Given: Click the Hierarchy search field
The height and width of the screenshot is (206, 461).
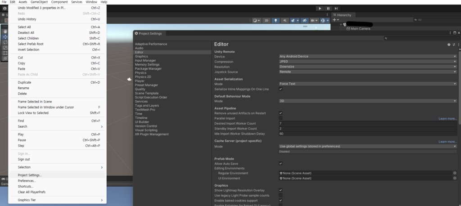Looking at the screenshot, I should [x=437, y=20].
